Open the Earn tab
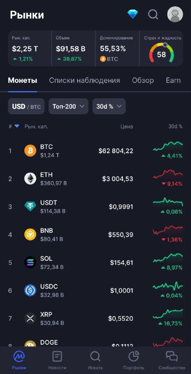The height and width of the screenshot is (374, 191). pyautogui.click(x=173, y=80)
